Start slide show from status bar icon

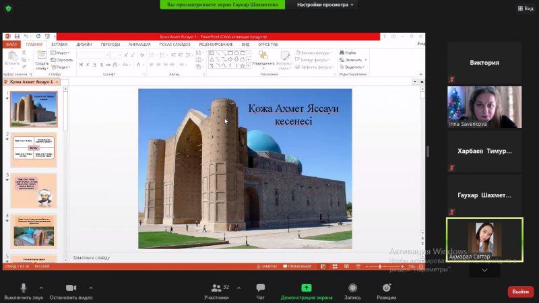tap(358, 267)
